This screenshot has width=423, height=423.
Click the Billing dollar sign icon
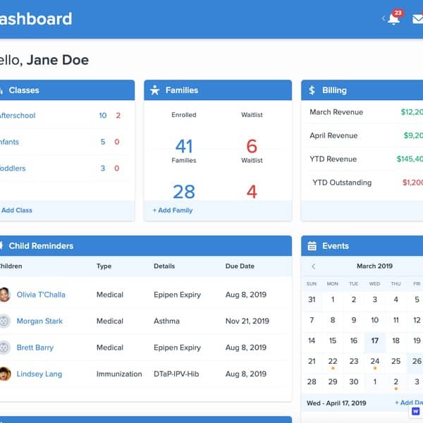click(312, 90)
